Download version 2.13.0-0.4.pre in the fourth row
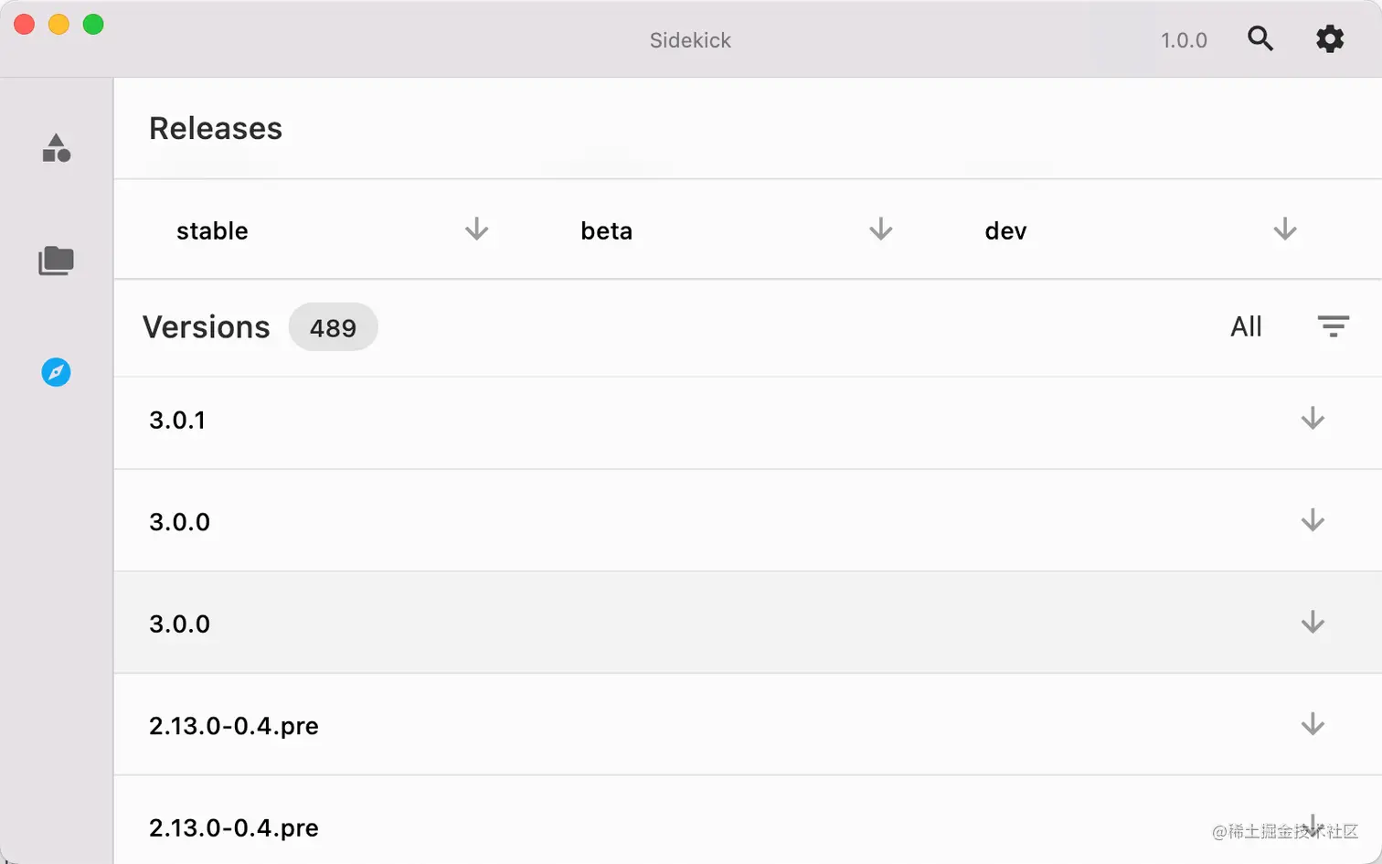Screen dimensions: 1382x864 (1313, 724)
